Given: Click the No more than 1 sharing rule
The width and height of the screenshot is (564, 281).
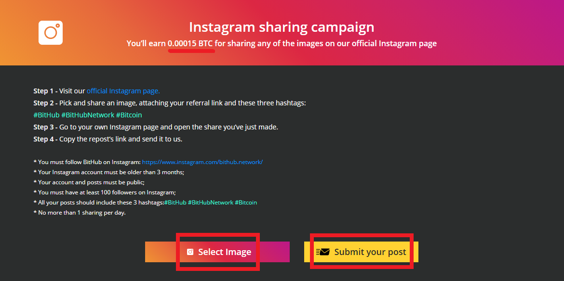Looking at the screenshot, I should 80,213.
